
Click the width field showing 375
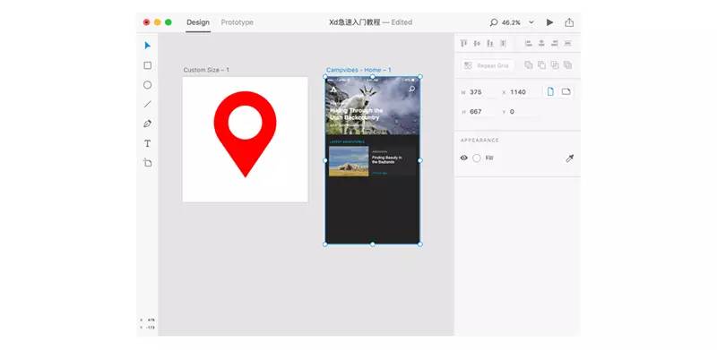[x=479, y=92]
